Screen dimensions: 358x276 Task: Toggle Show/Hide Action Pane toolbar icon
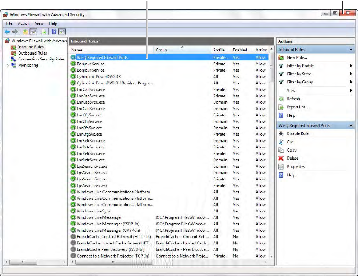tap(62, 32)
